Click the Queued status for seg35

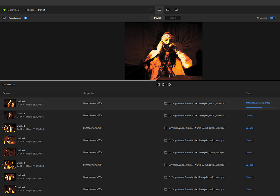pyautogui.click(x=249, y=128)
